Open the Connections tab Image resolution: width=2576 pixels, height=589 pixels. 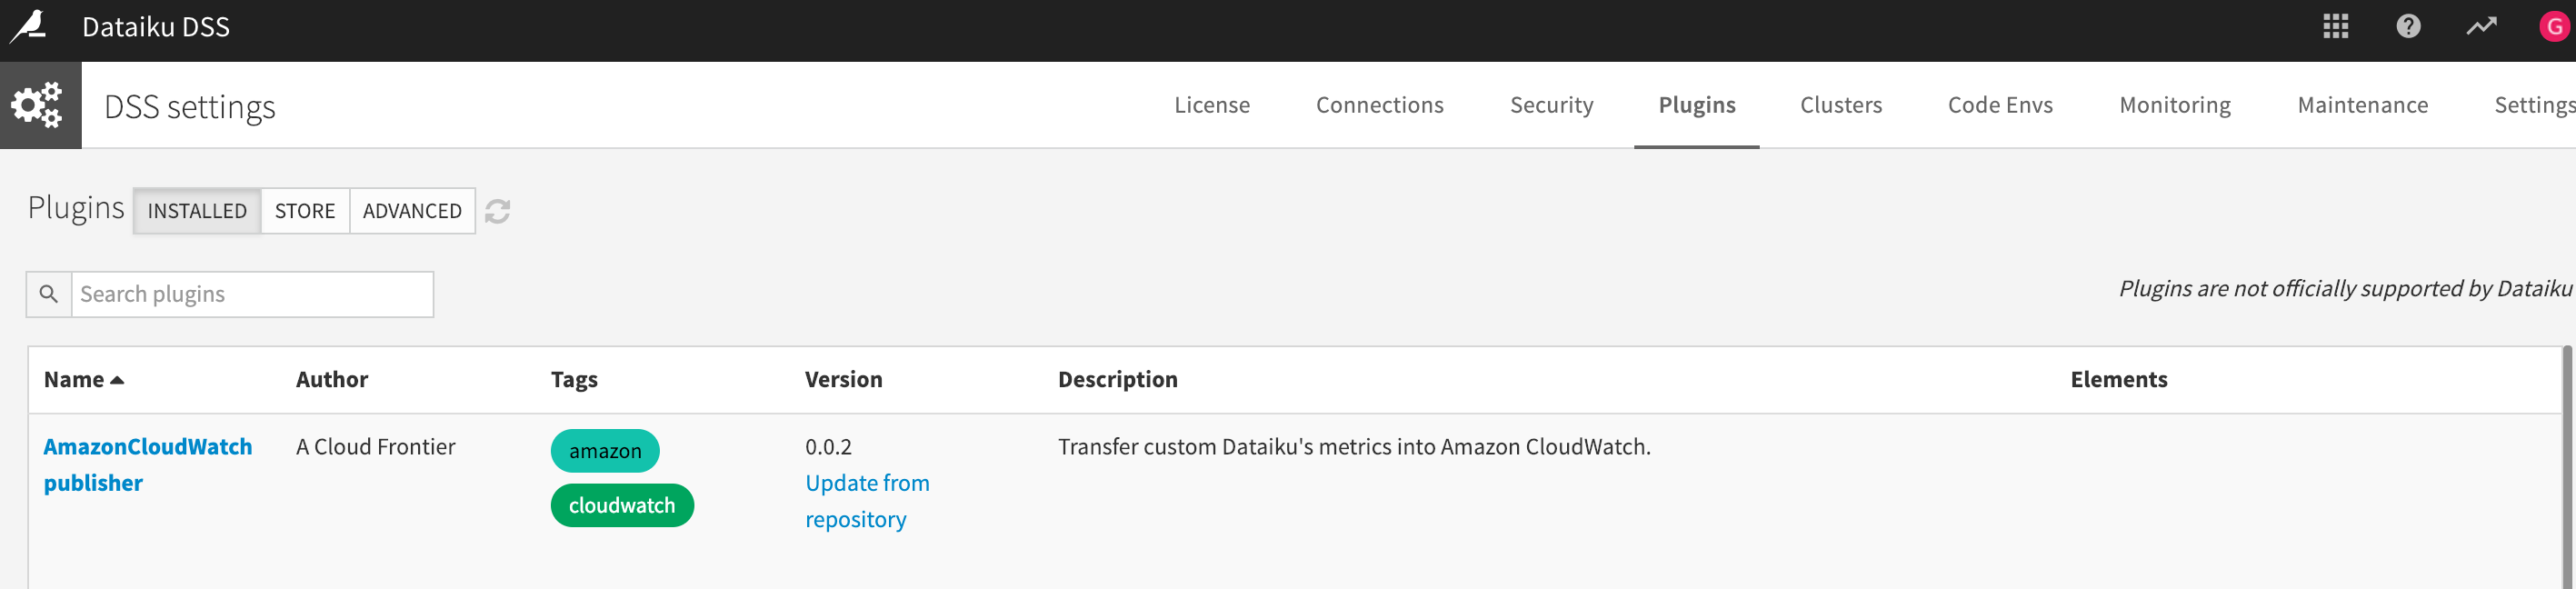[x=1379, y=105]
